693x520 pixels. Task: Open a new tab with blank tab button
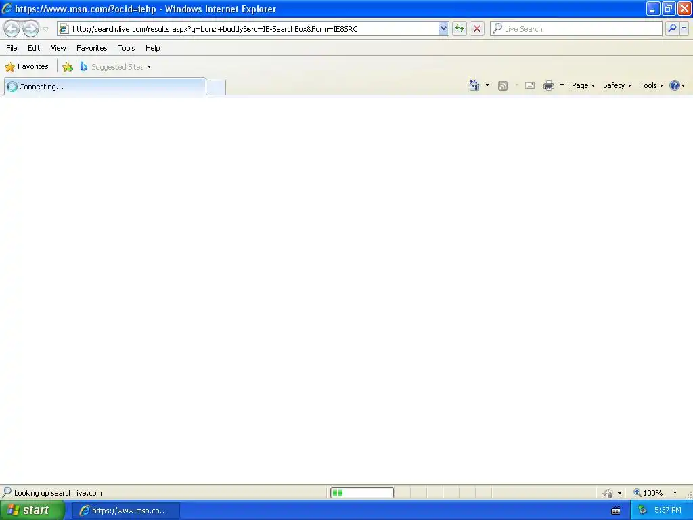pyautogui.click(x=216, y=87)
